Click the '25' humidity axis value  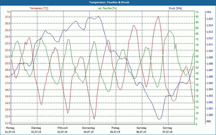click(197, 96)
